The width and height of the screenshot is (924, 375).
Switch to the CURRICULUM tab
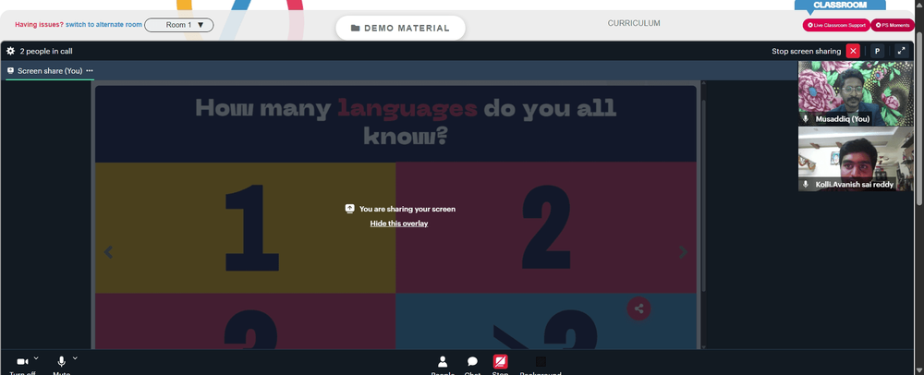tap(634, 23)
